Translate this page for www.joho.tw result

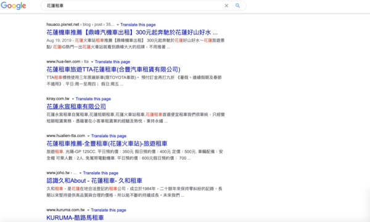(101, 173)
